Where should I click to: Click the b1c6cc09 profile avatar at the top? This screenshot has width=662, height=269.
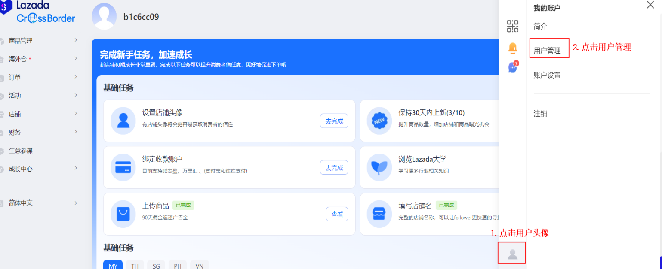tap(104, 16)
